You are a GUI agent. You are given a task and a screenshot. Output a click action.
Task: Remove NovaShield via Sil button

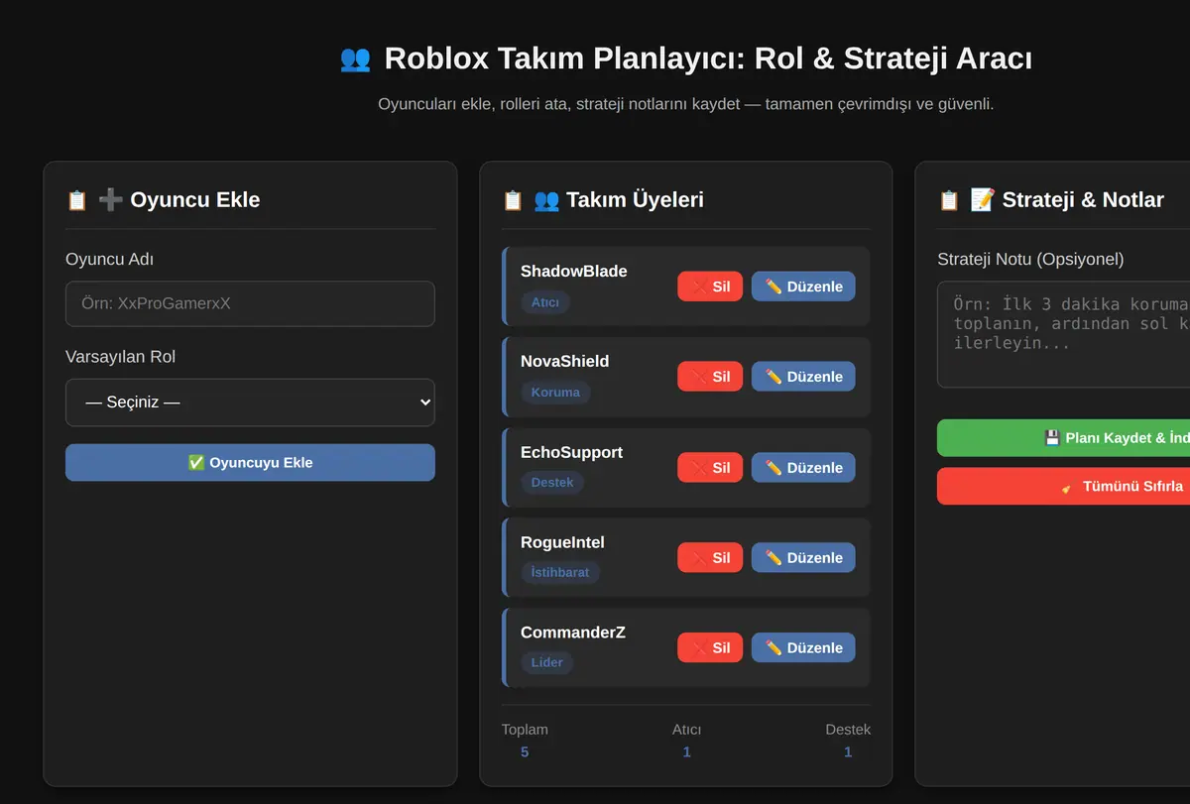710,377
